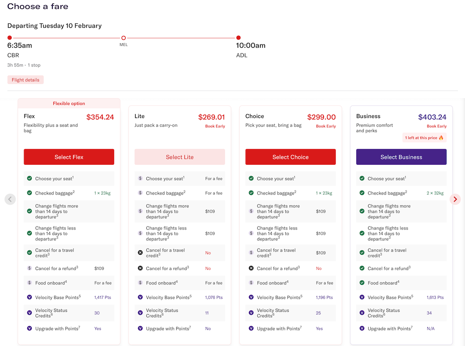465x346 pixels.
Task: Click the dollar fee icon beside Lite's Choose your seat
Action: click(x=140, y=178)
